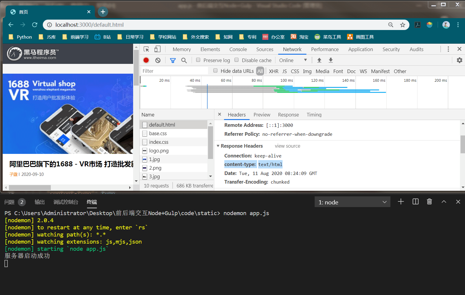Filter requests by JS
The height and width of the screenshot is (295, 465).
284,71
